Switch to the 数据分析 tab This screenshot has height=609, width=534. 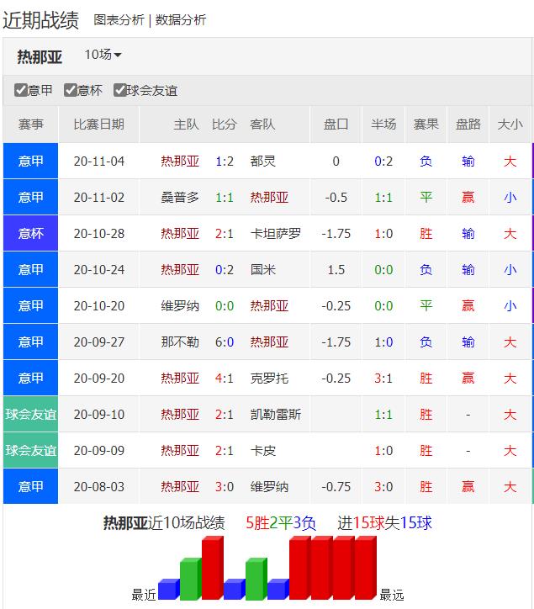(x=181, y=20)
